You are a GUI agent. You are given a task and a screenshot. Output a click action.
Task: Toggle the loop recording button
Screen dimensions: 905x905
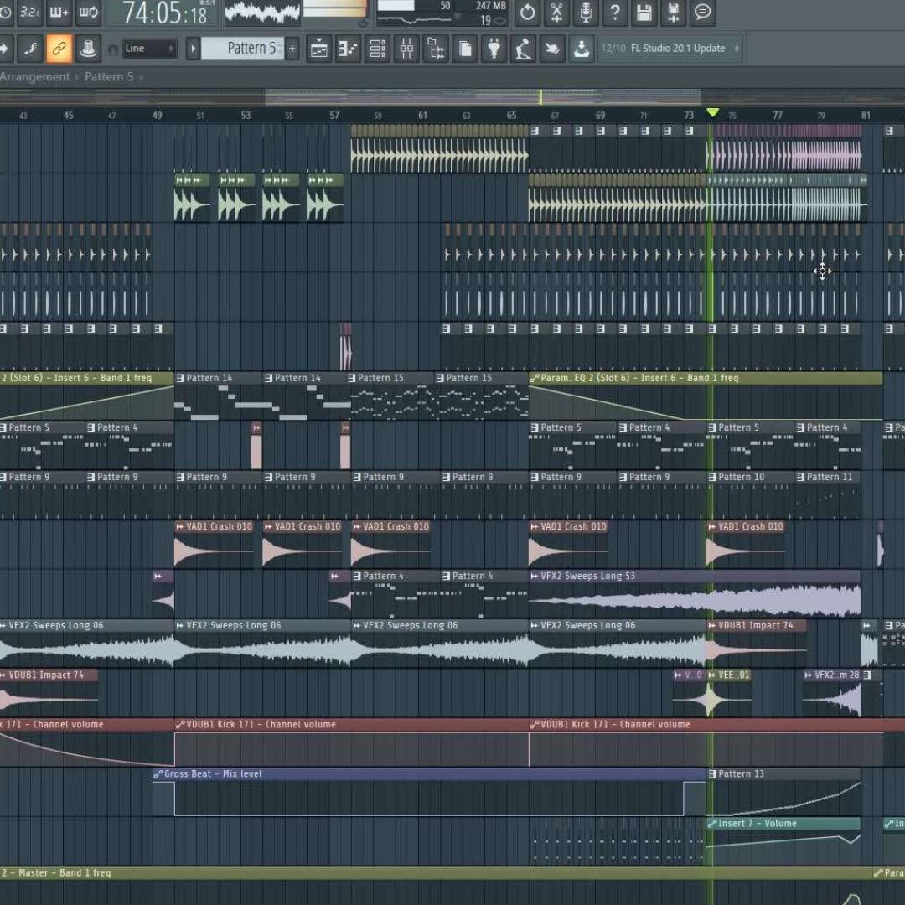tap(88, 12)
